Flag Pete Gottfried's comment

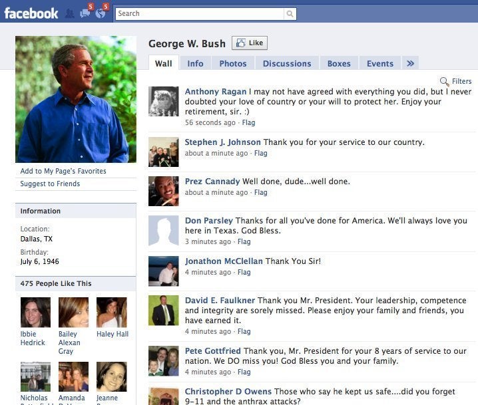pos(244,372)
